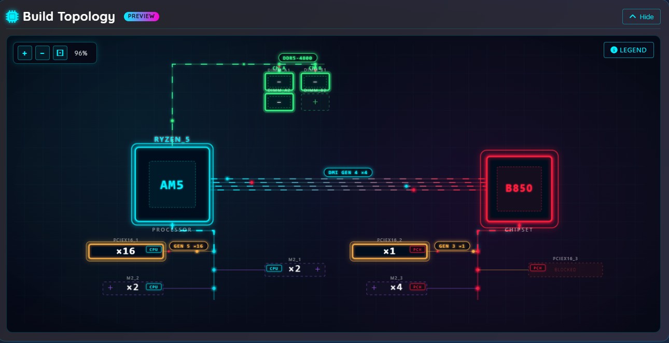
Task: Add a drive to M2_1 slot
Action: 317,269
